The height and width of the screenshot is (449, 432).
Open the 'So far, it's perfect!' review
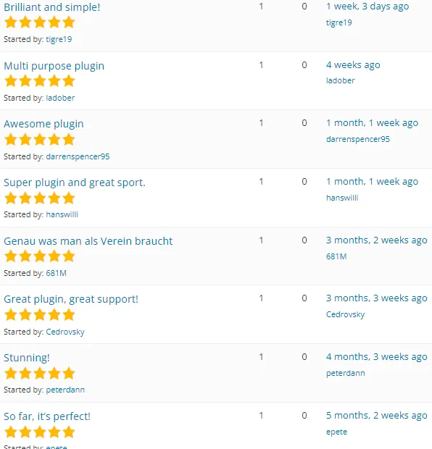pyautogui.click(x=47, y=416)
